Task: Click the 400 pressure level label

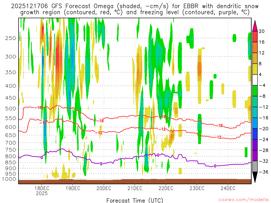Action: [x=11, y=86]
